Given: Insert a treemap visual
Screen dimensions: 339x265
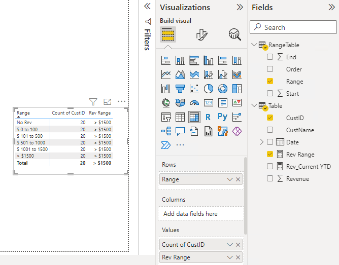Looking at the screenshot, I should (237, 89).
